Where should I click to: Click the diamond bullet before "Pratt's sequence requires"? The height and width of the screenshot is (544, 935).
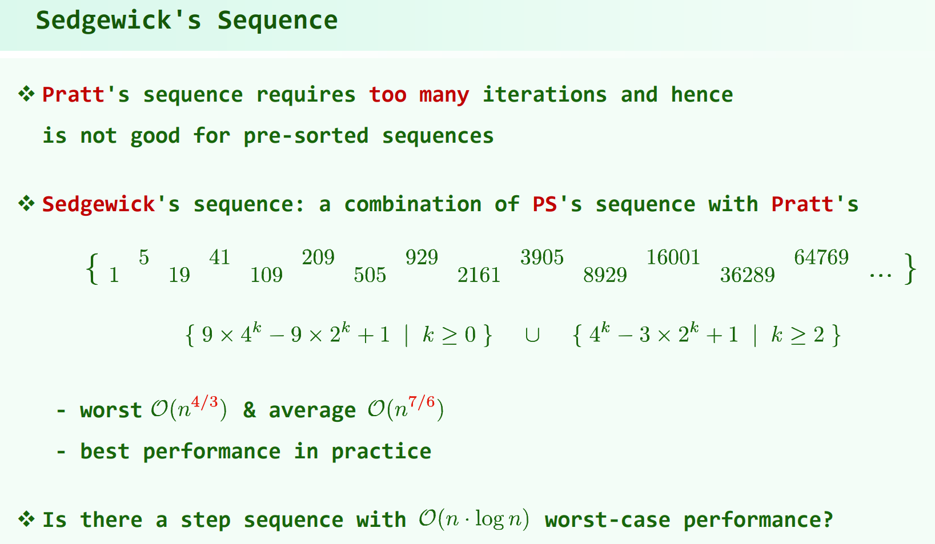[26, 94]
